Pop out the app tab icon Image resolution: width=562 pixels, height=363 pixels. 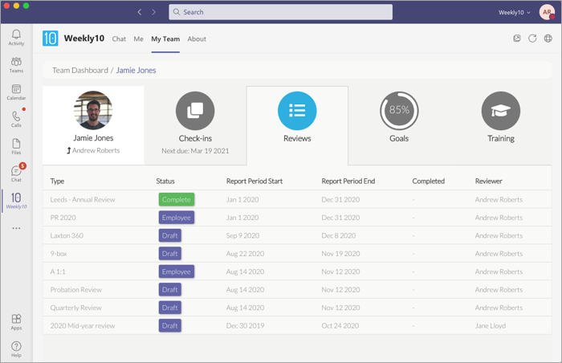516,39
